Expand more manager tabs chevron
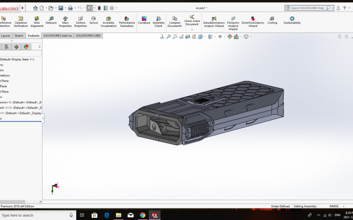This screenshot has width=353, height=220. coord(40,47)
